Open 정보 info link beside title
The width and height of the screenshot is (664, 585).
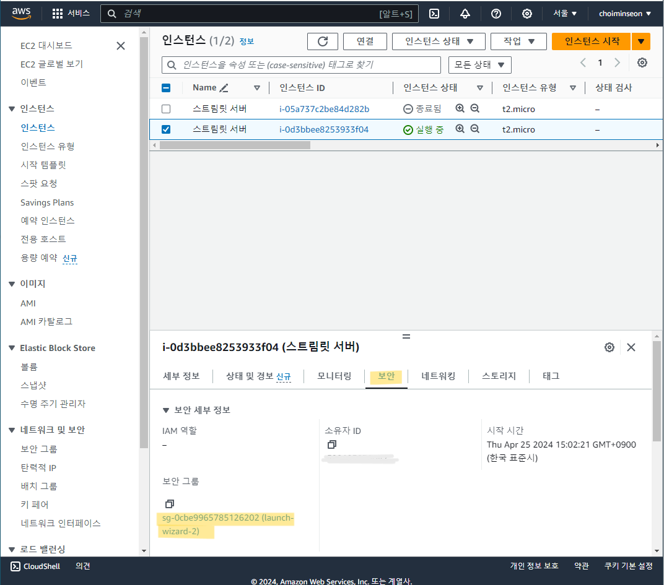point(247,41)
